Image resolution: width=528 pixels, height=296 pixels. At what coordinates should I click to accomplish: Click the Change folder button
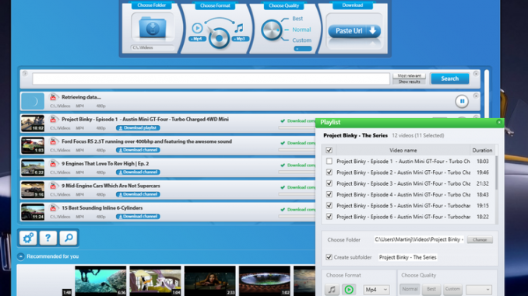point(480,239)
